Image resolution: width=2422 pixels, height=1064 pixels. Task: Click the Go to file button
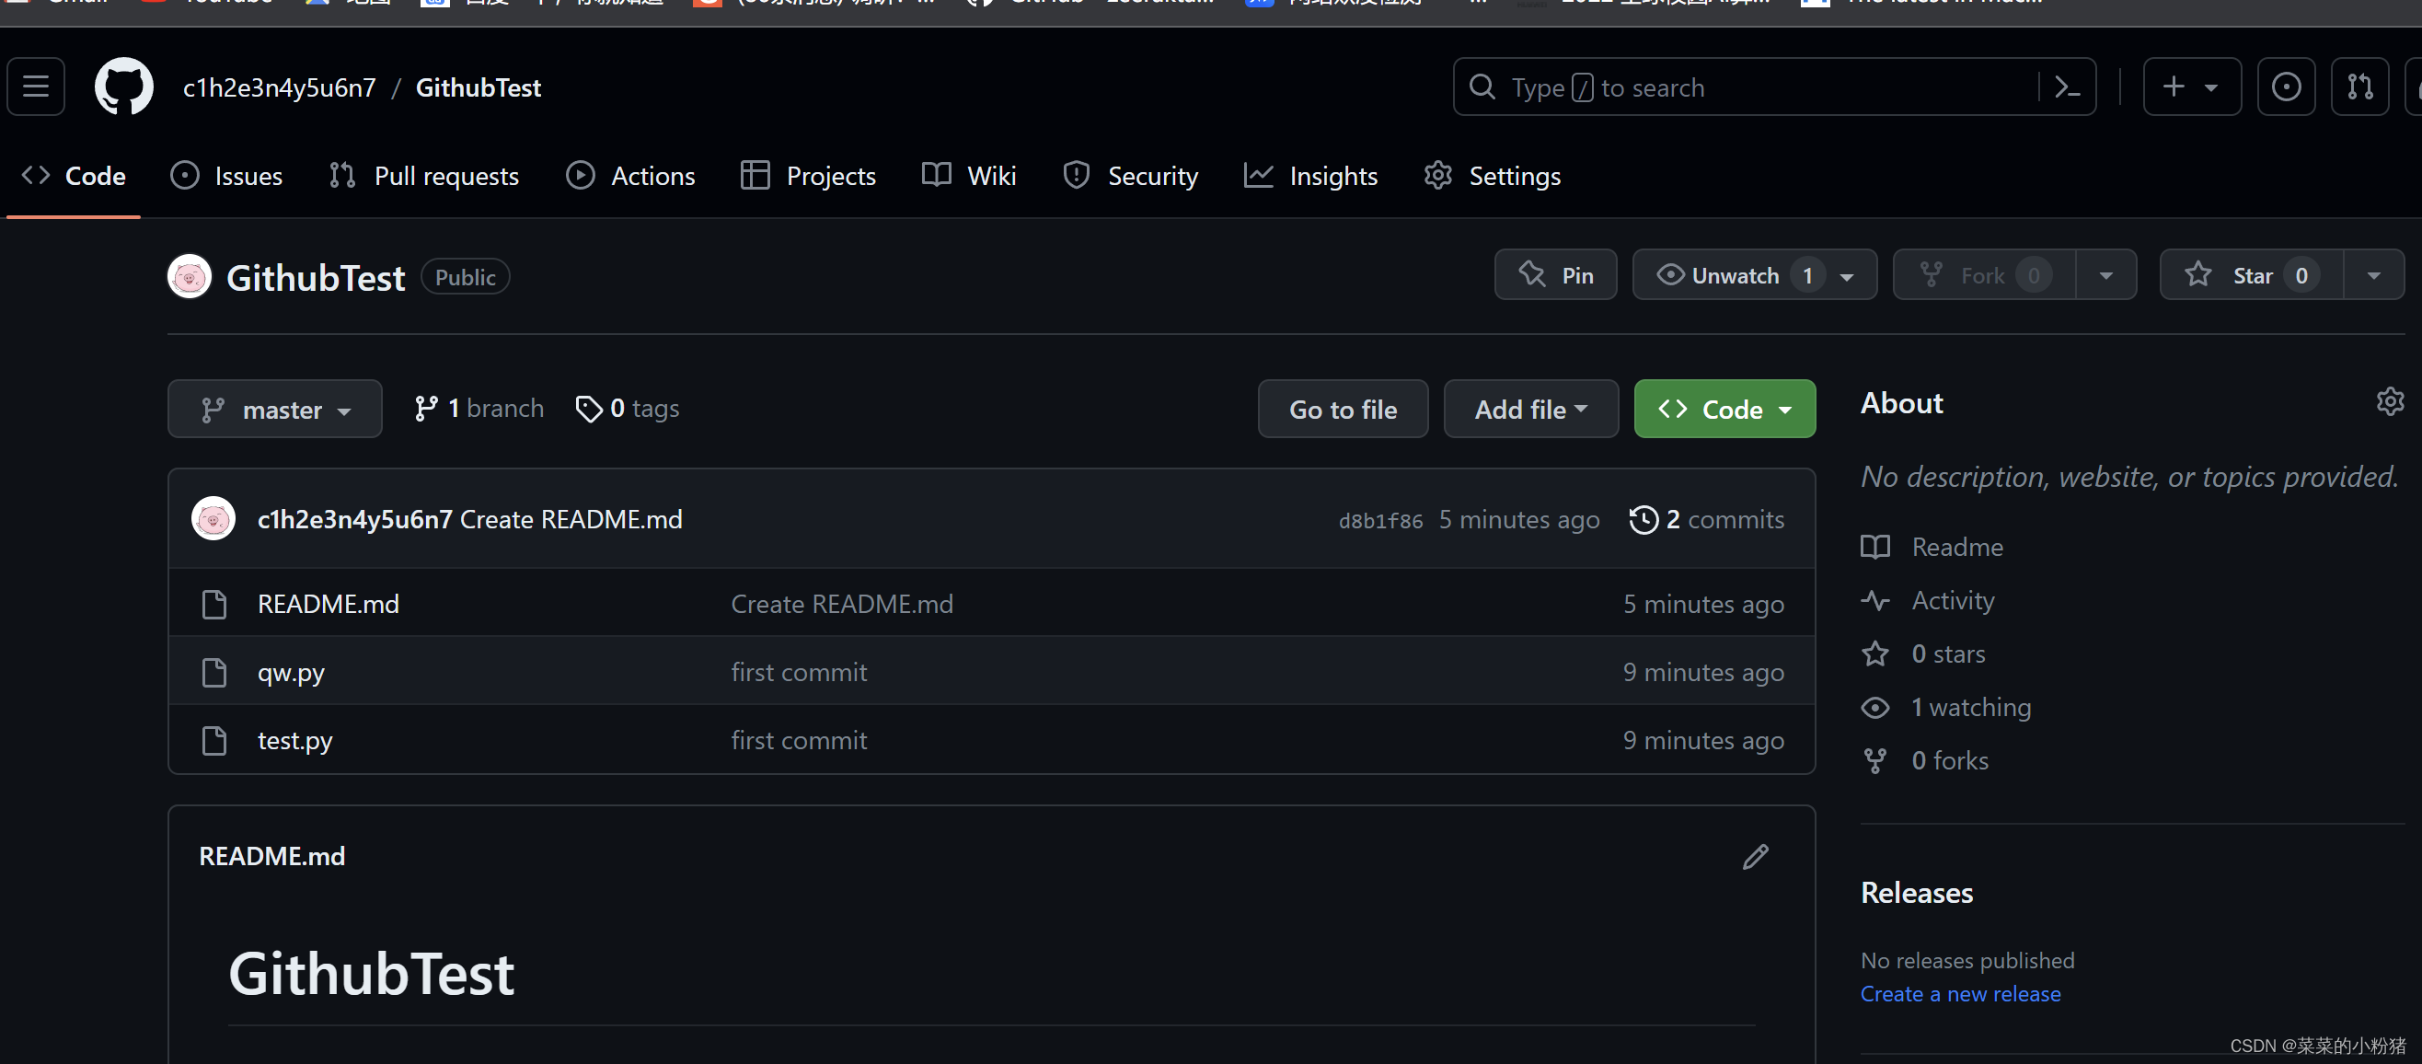[1342, 410]
